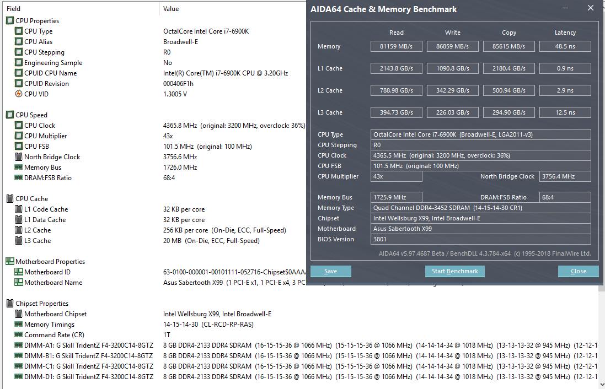The width and height of the screenshot is (605, 389).
Task: Click the CPUID Revision row icon
Action: pyautogui.click(x=19, y=83)
